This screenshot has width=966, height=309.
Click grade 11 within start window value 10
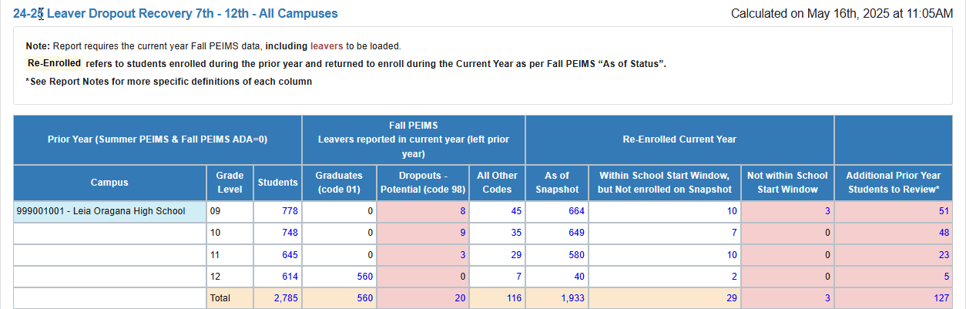[x=731, y=254]
